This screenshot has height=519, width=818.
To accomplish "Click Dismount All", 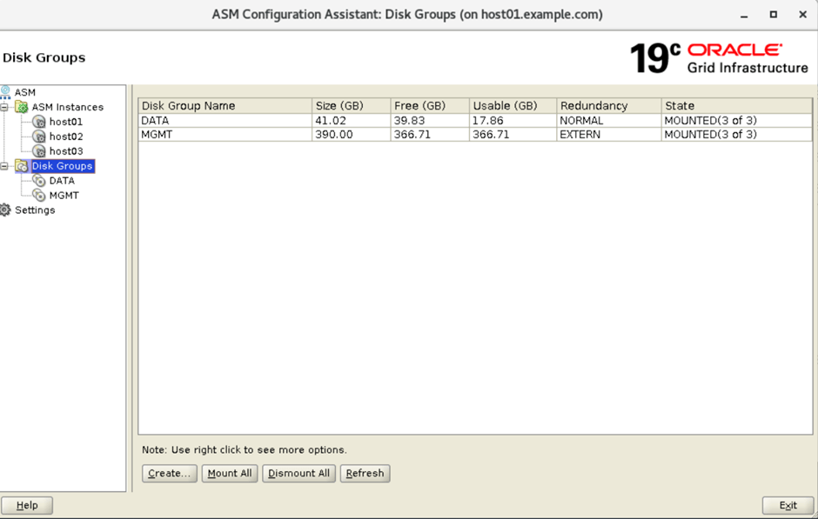I will [x=298, y=473].
